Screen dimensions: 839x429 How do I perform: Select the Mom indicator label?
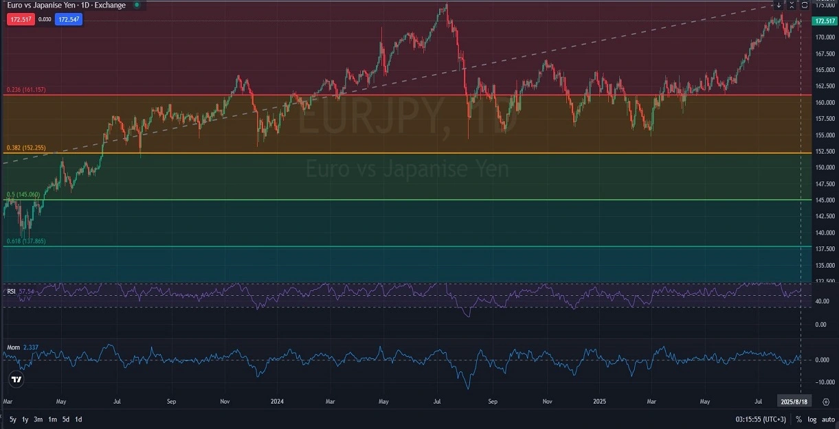coord(13,348)
